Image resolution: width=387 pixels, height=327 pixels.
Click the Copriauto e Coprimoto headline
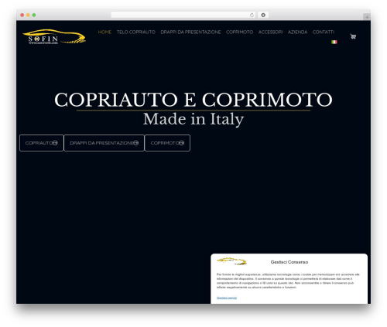point(193,100)
